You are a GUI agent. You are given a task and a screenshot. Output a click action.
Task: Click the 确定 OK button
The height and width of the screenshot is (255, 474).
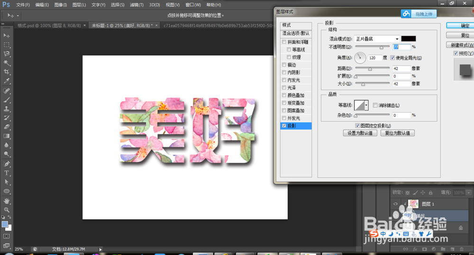(x=460, y=26)
